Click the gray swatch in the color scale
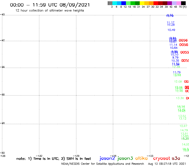 pos(110,3)
